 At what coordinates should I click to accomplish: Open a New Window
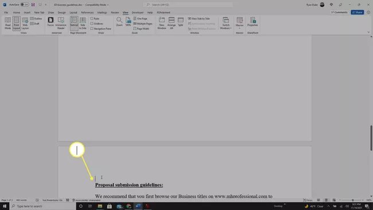162,24
